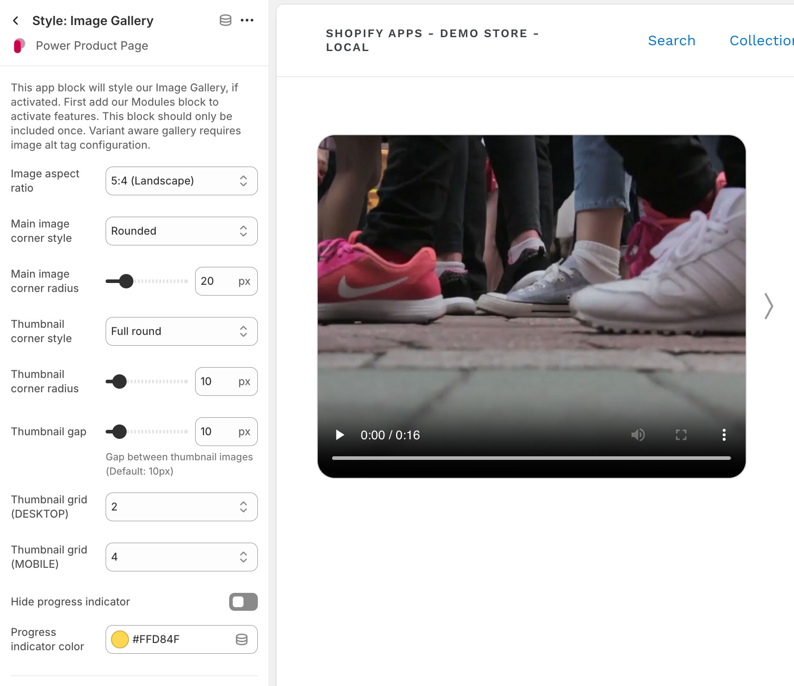
Task: Mute the video with the speaker icon
Action: (x=639, y=435)
